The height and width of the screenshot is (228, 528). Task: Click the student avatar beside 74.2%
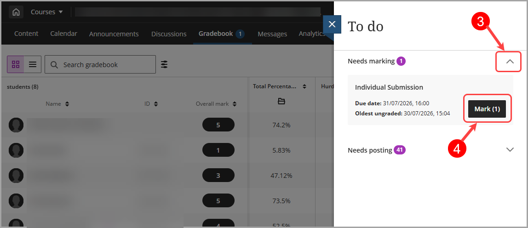coord(16,125)
